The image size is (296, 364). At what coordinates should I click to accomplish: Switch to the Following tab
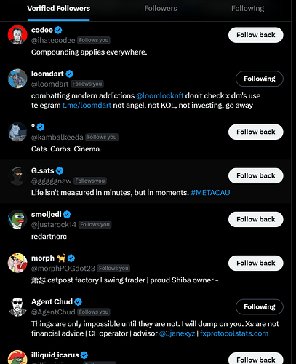(x=247, y=9)
